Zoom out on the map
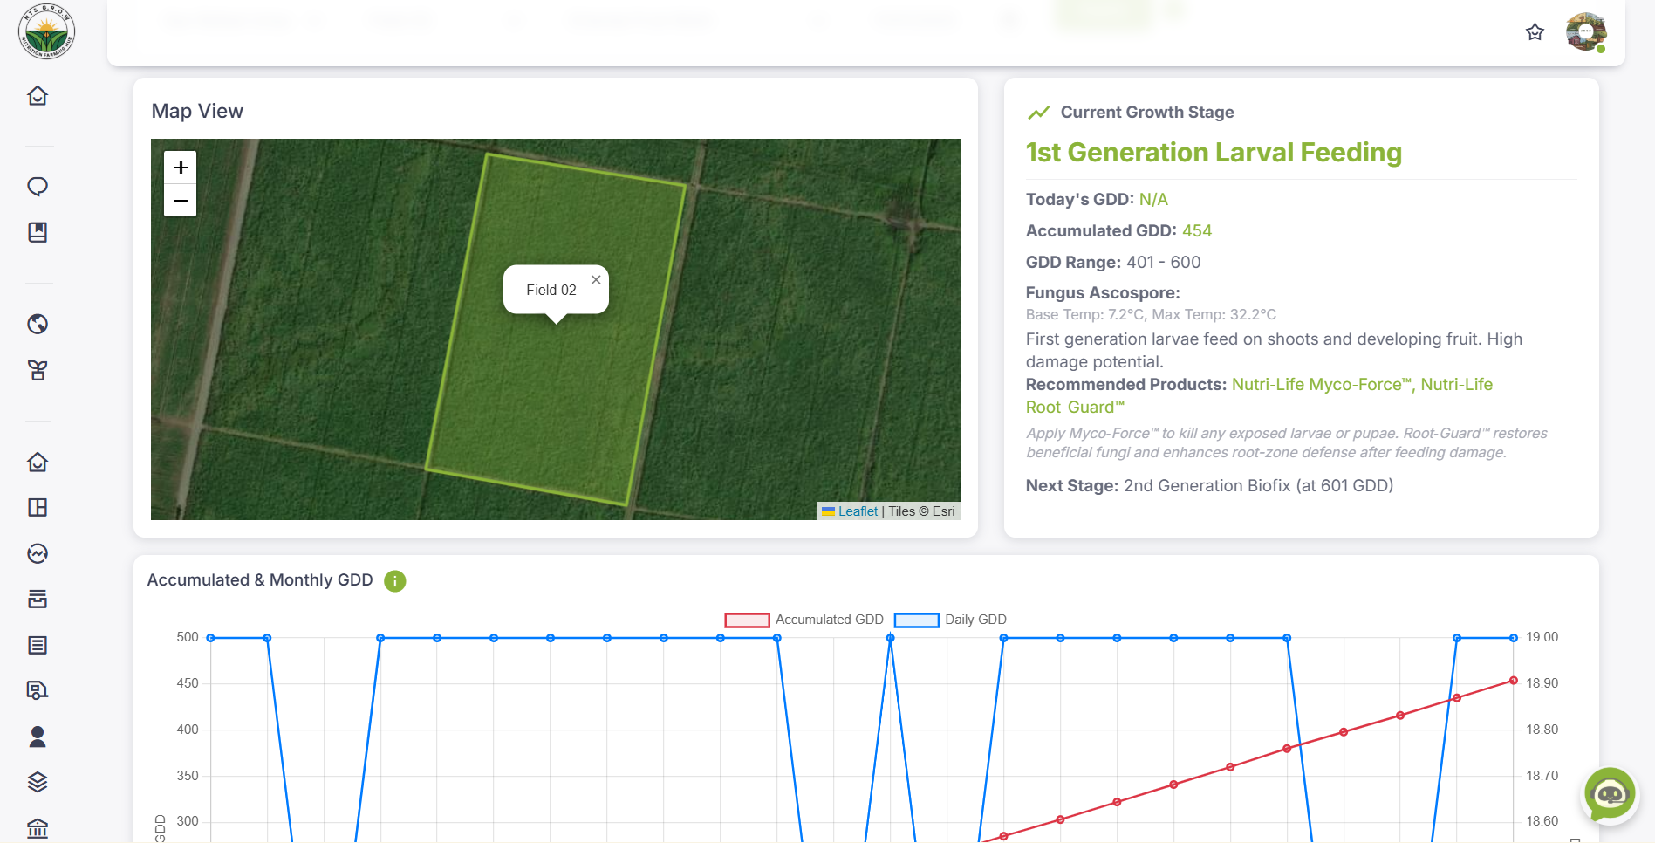The width and height of the screenshot is (1655, 843). coord(181,201)
